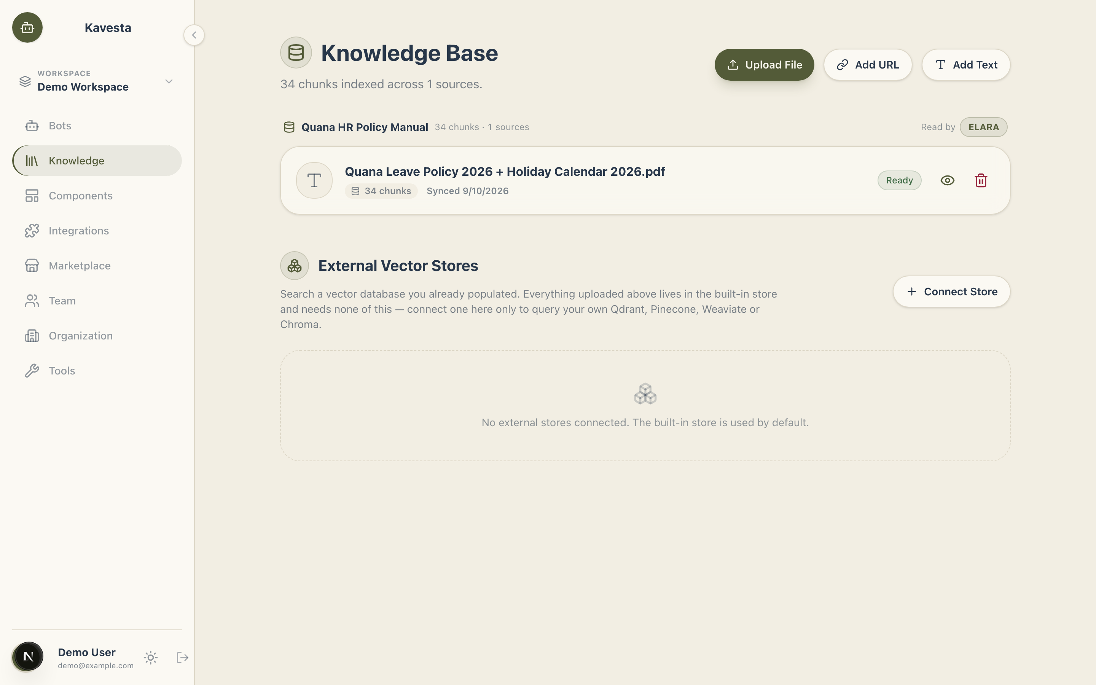
Task: Open the Team page
Action: coord(97,301)
